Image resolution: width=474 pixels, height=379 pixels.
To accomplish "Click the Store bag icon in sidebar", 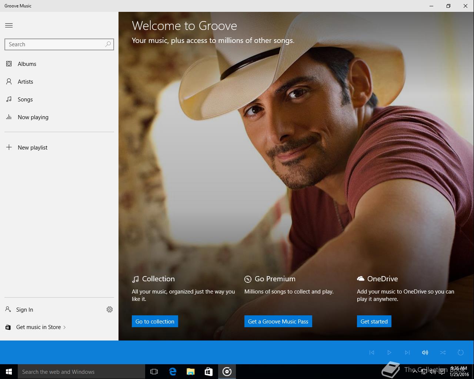I will click(x=8, y=327).
